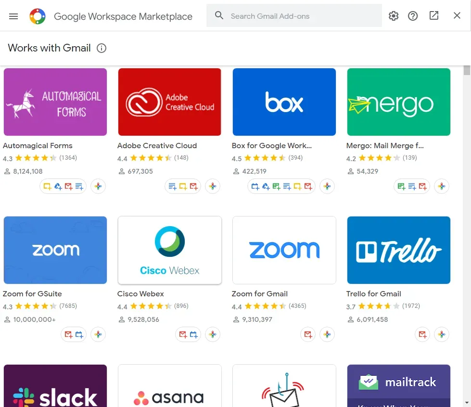471x407 pixels.
Task: Click Zoom for GSuite Gmail-Calendar icons pill
Action: click(74, 334)
